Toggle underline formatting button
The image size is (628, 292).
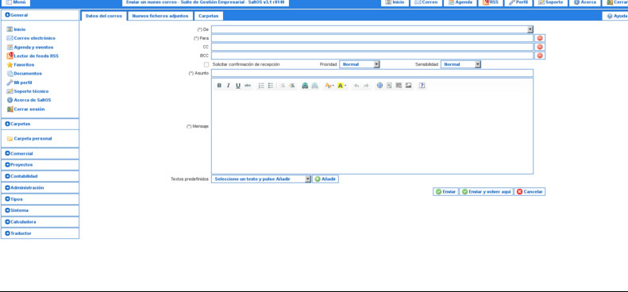point(238,86)
